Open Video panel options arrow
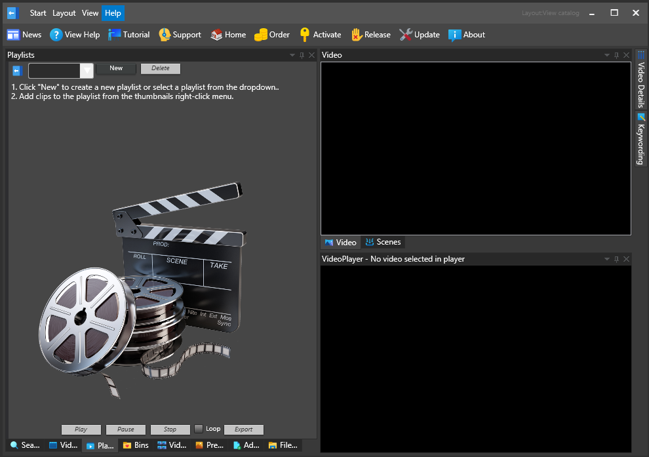This screenshot has height=457, width=649. pyautogui.click(x=607, y=55)
